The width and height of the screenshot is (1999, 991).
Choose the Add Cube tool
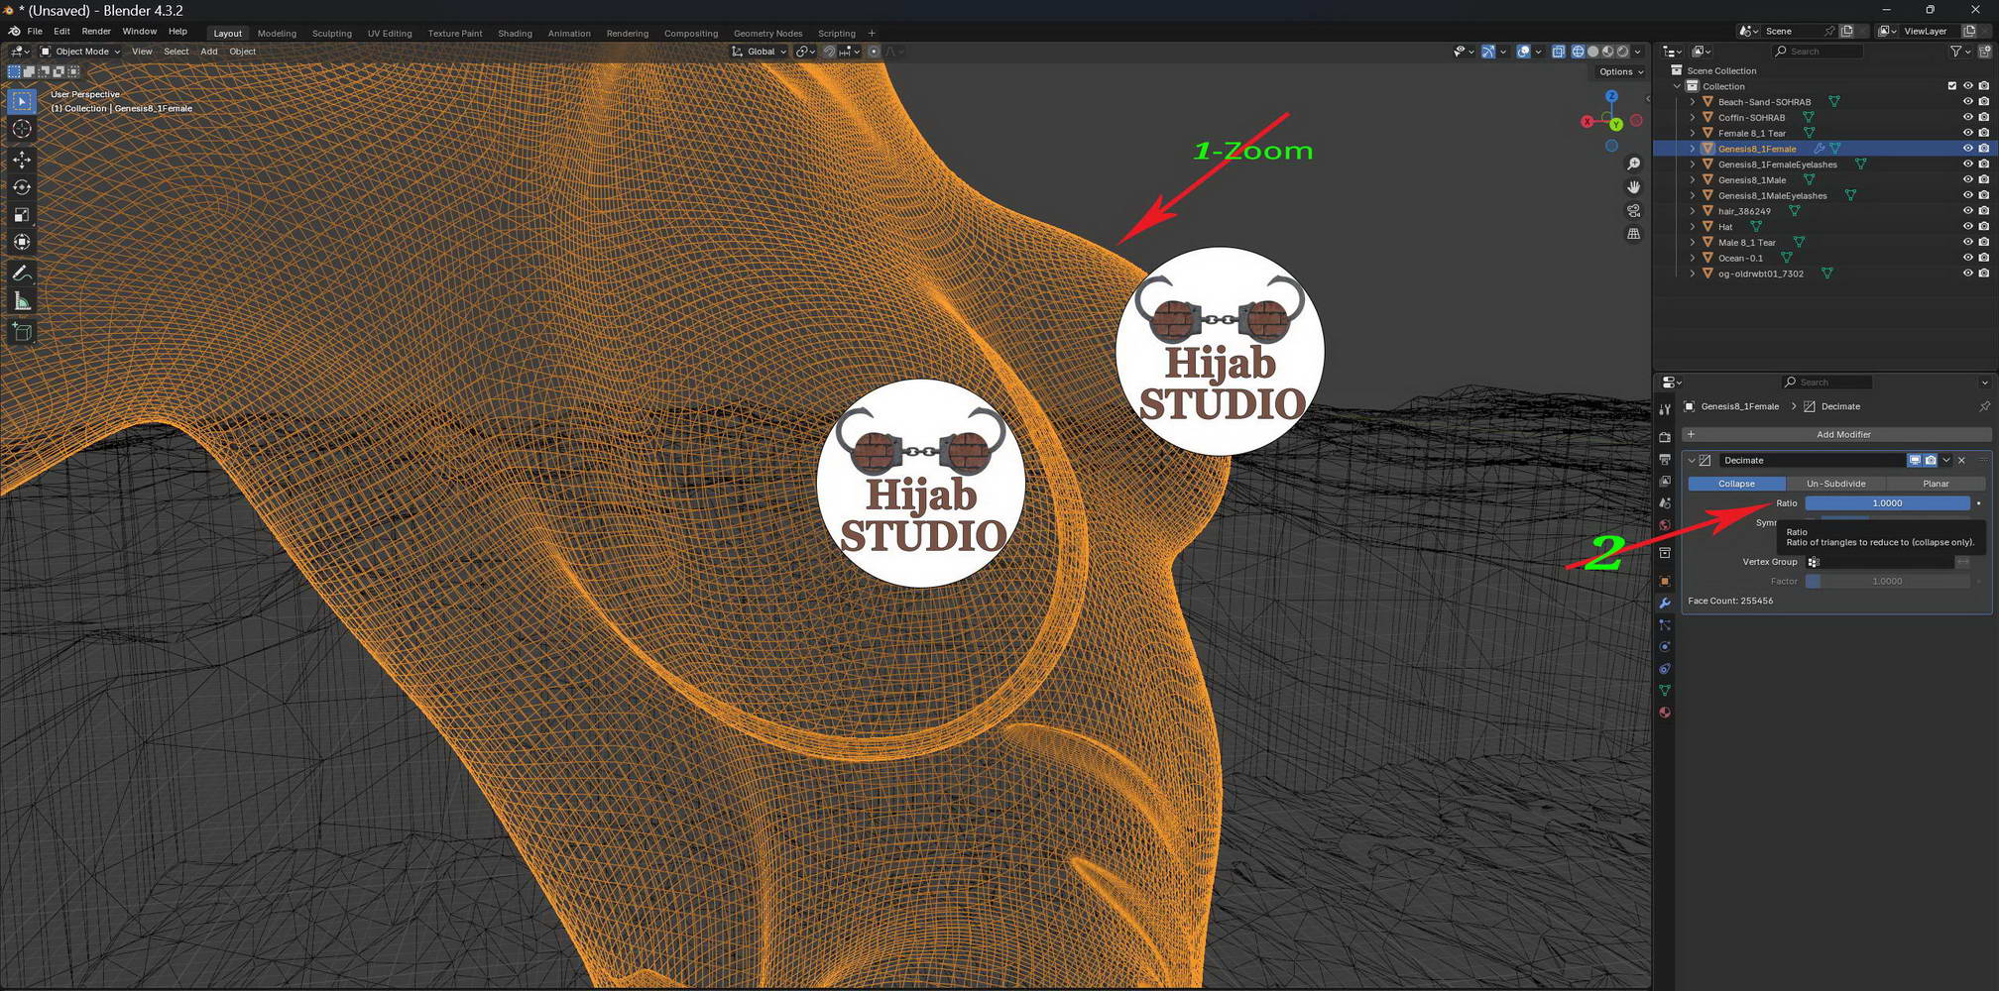click(22, 332)
